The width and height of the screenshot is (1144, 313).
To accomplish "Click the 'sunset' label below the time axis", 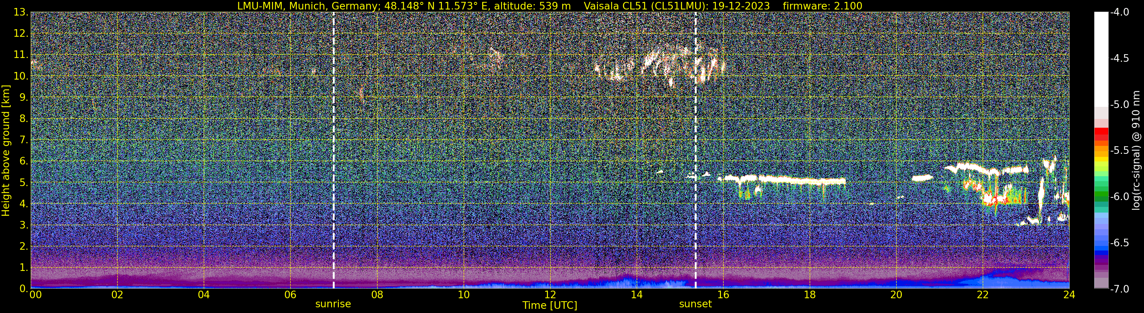I will tap(696, 304).
